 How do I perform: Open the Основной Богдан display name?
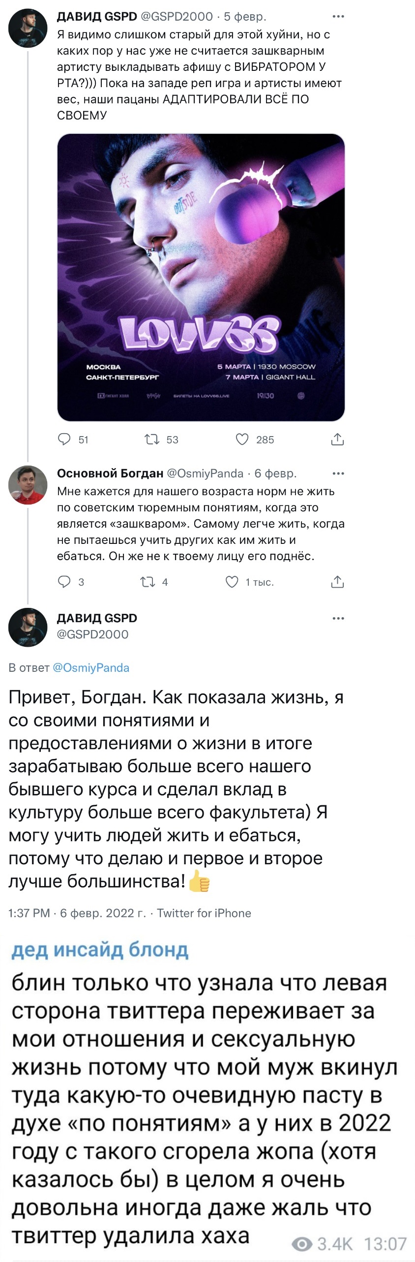[x=110, y=473]
